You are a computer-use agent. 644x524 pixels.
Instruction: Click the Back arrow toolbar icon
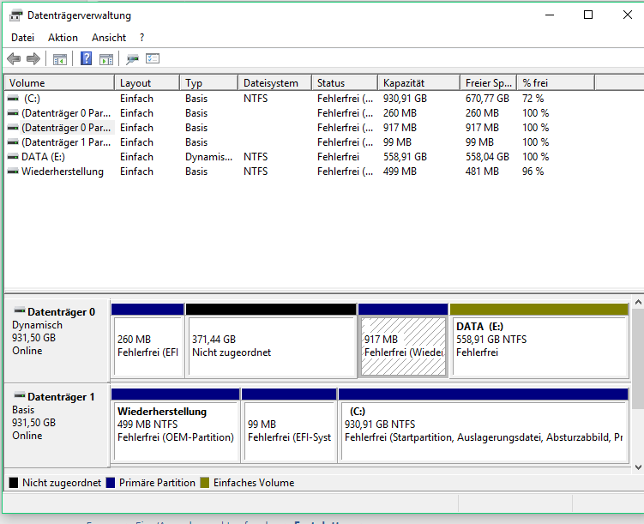click(x=14, y=58)
